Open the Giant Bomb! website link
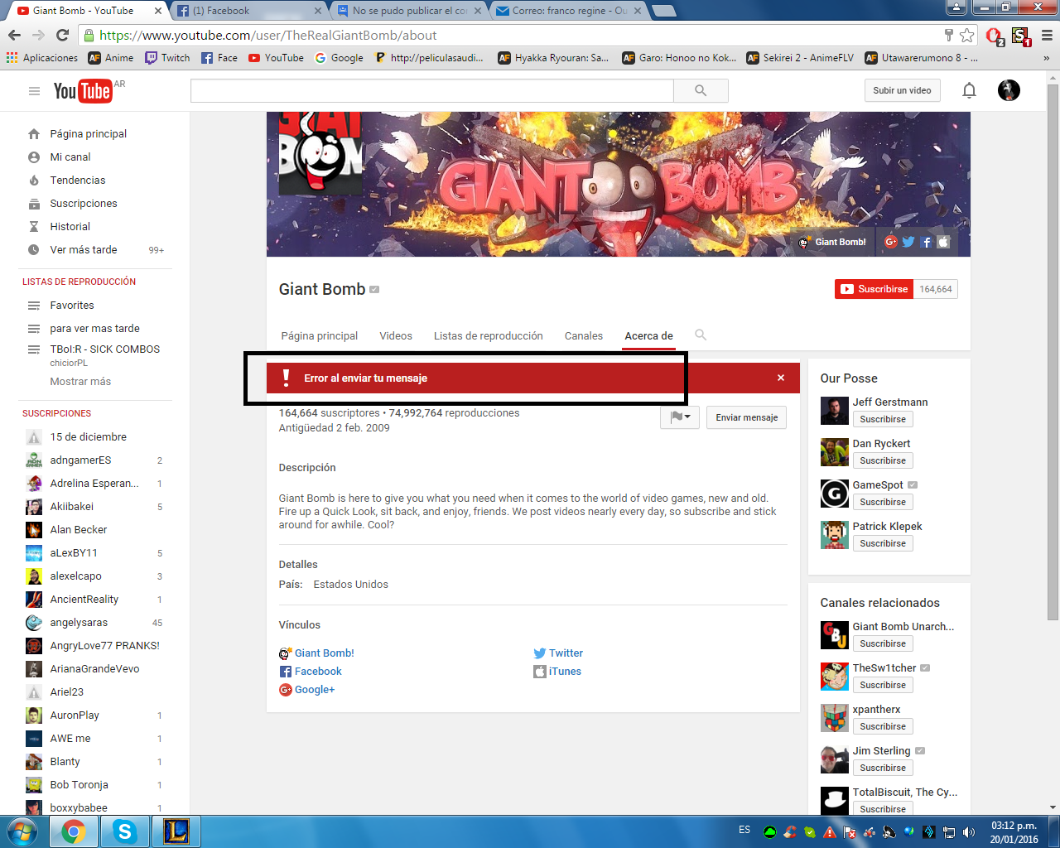 click(x=324, y=653)
